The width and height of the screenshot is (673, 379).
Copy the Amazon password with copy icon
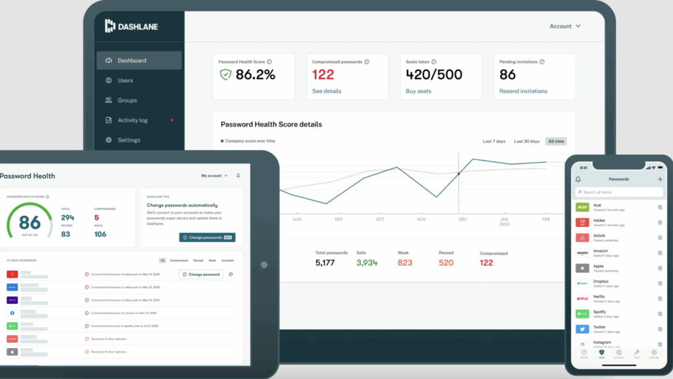[660, 253]
